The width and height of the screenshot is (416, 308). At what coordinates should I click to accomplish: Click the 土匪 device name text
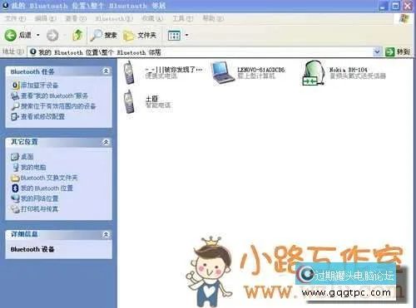coord(151,99)
